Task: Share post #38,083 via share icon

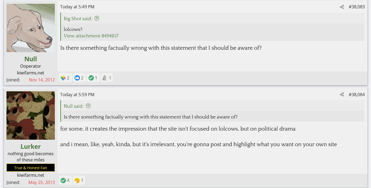Action: point(342,7)
